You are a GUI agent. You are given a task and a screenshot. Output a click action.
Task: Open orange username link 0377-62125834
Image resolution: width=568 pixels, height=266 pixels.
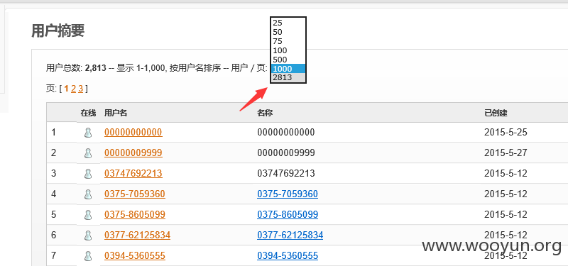(137, 235)
